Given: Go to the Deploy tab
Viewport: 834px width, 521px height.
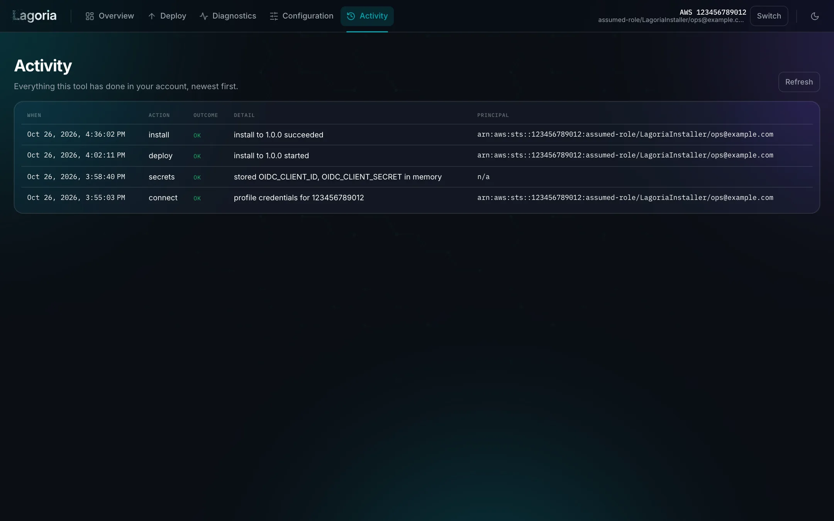Looking at the screenshot, I should 167,16.
